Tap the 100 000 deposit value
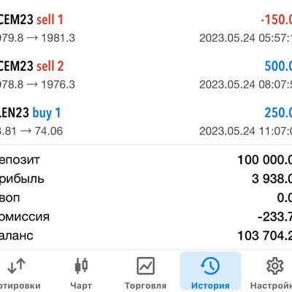The height and width of the screenshot is (292, 292). [x=264, y=160]
